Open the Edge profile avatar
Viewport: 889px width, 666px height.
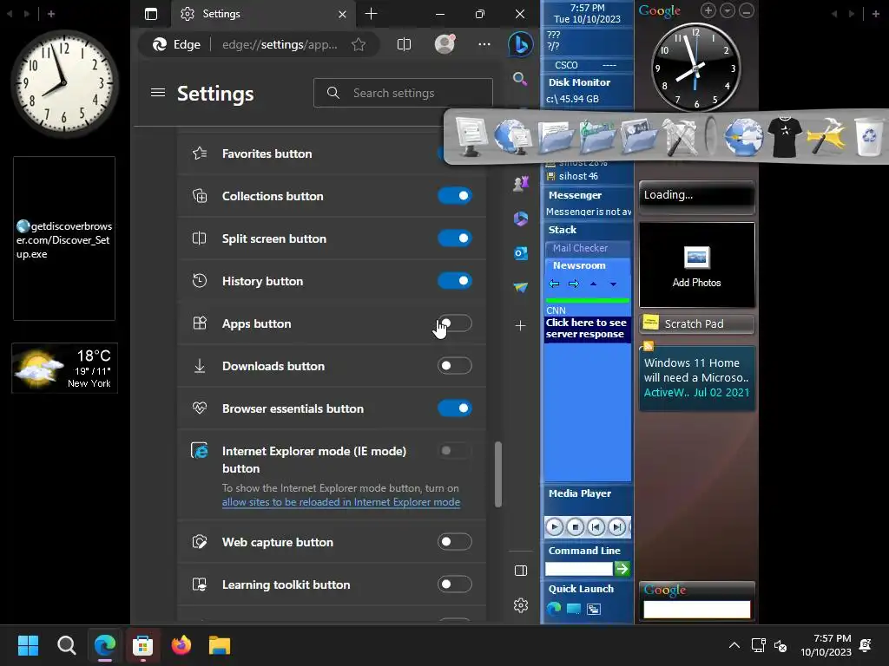444,44
